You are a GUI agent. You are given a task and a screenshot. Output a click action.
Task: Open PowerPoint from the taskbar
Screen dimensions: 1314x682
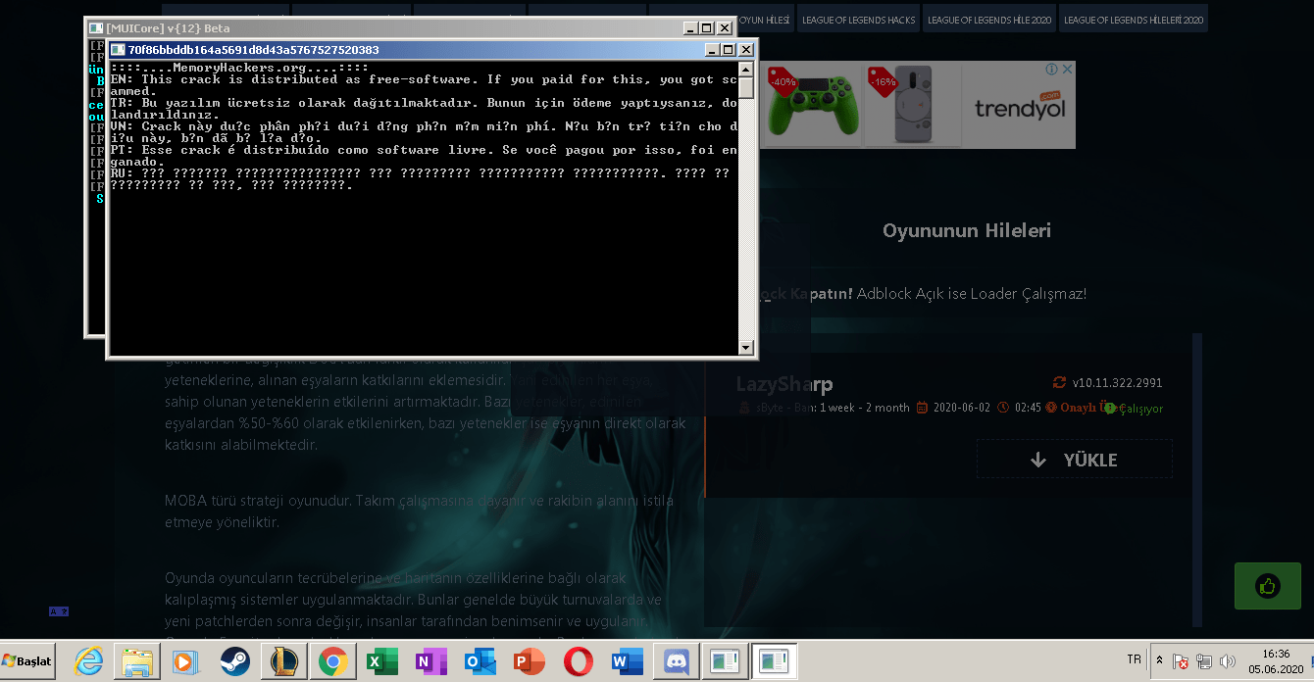pos(528,662)
